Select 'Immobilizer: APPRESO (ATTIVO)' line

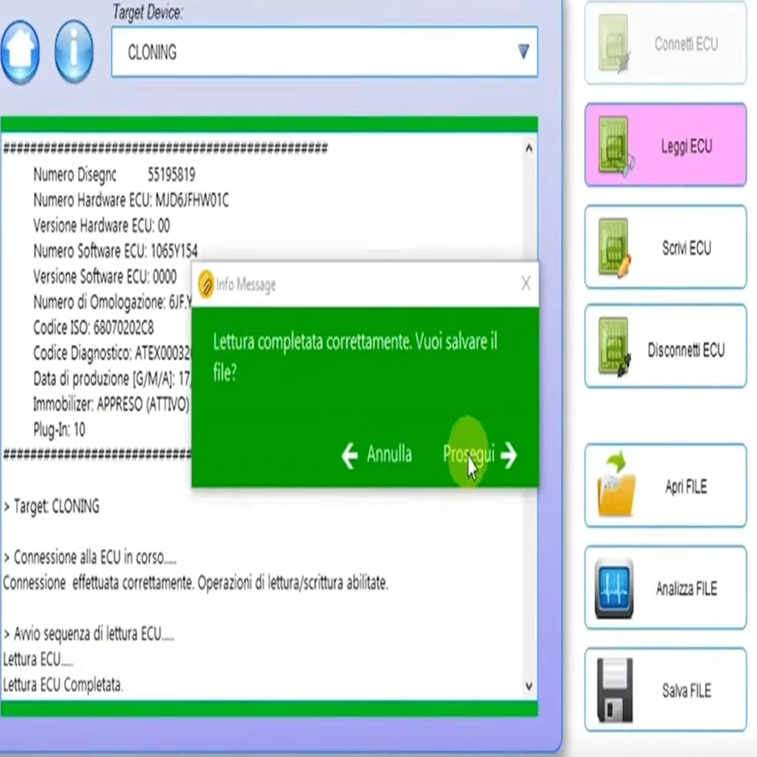(111, 403)
